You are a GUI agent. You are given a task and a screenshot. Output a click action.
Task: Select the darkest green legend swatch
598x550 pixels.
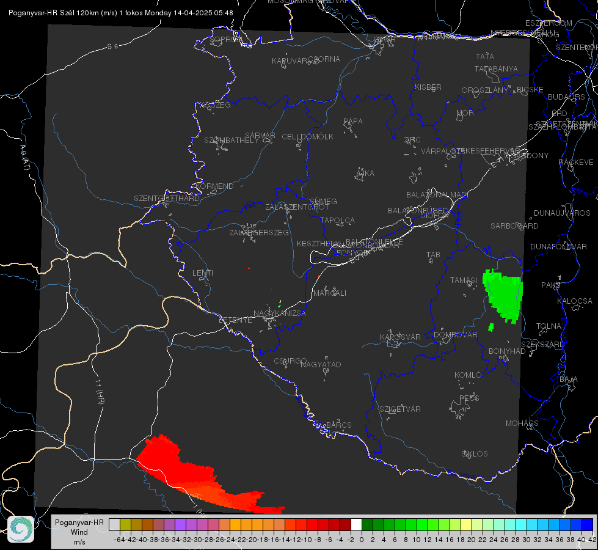[x=367, y=525]
